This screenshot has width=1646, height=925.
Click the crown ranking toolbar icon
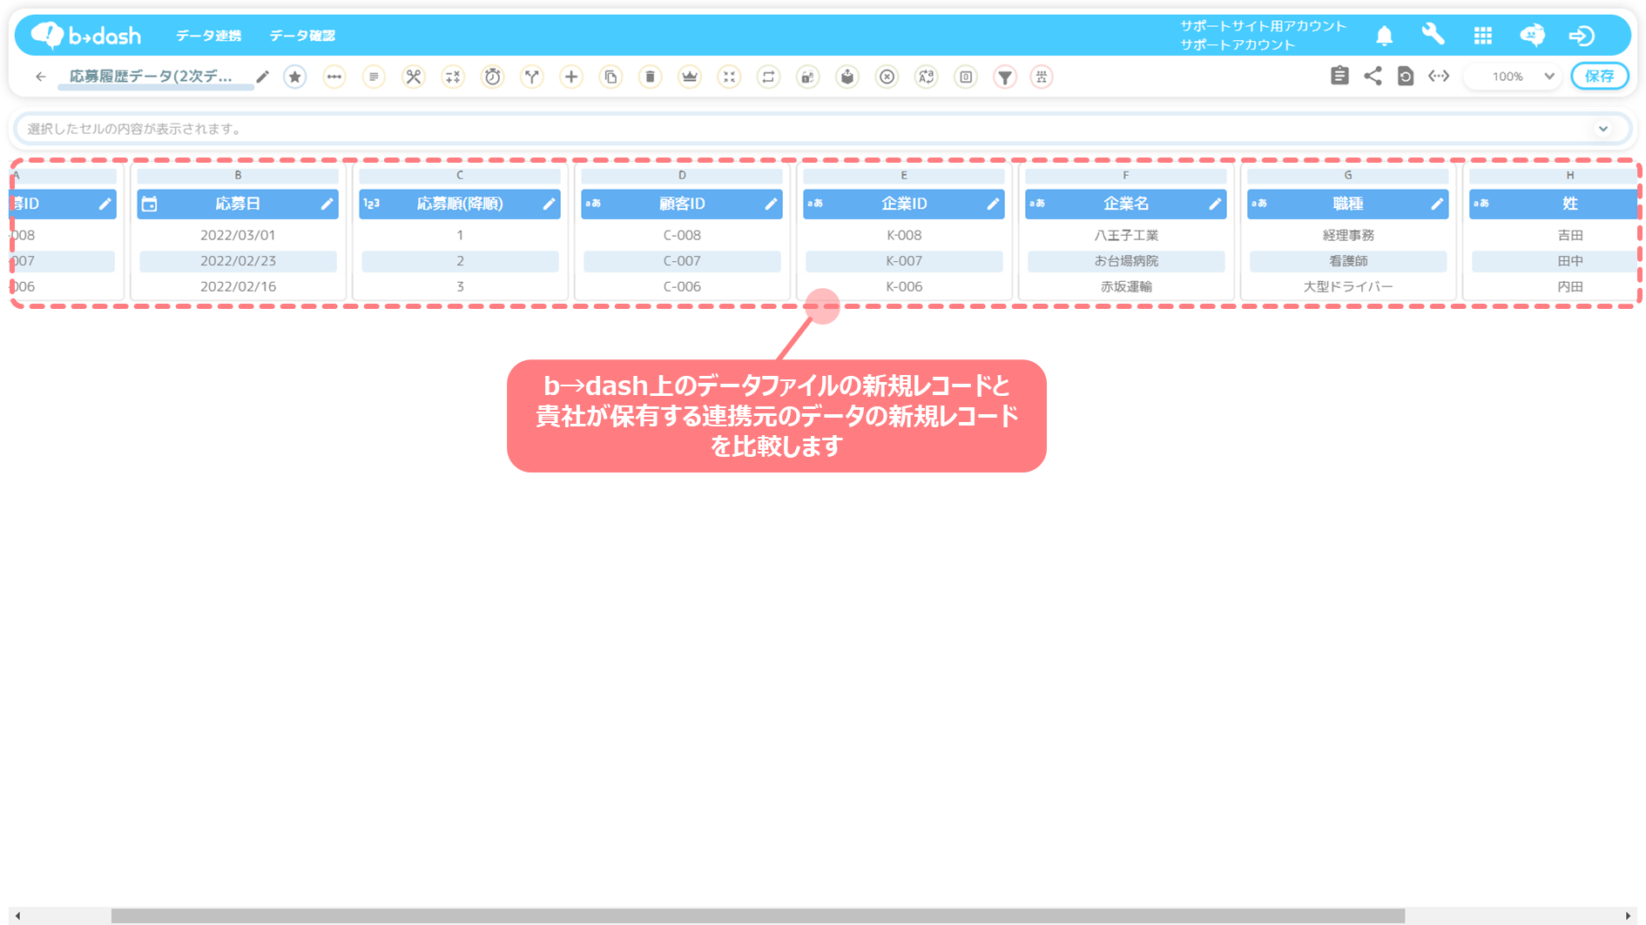(x=690, y=77)
